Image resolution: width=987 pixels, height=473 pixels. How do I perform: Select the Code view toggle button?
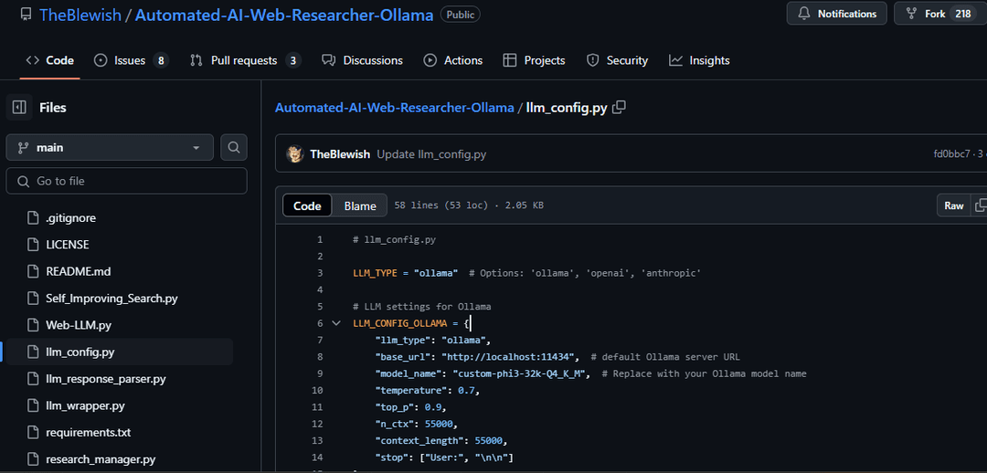coord(307,205)
